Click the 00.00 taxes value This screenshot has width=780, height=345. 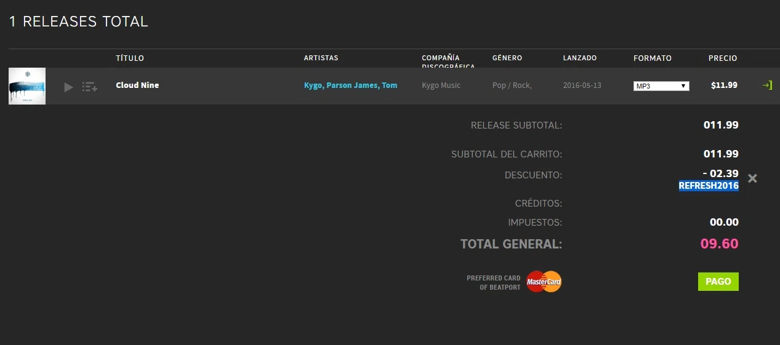click(724, 223)
